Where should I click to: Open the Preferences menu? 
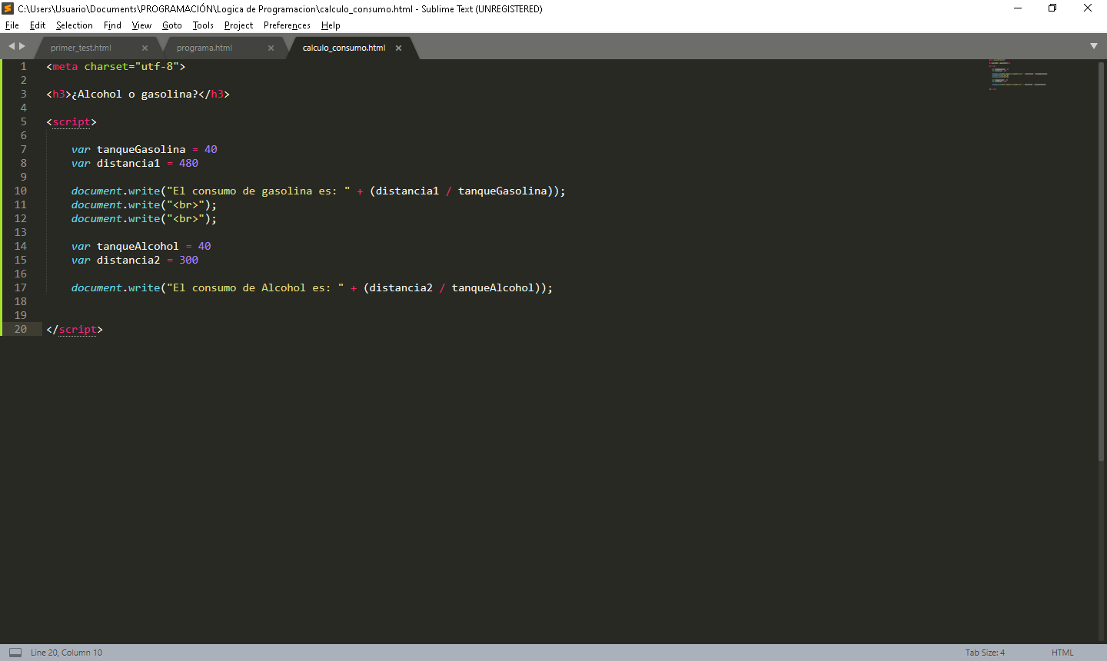click(287, 25)
